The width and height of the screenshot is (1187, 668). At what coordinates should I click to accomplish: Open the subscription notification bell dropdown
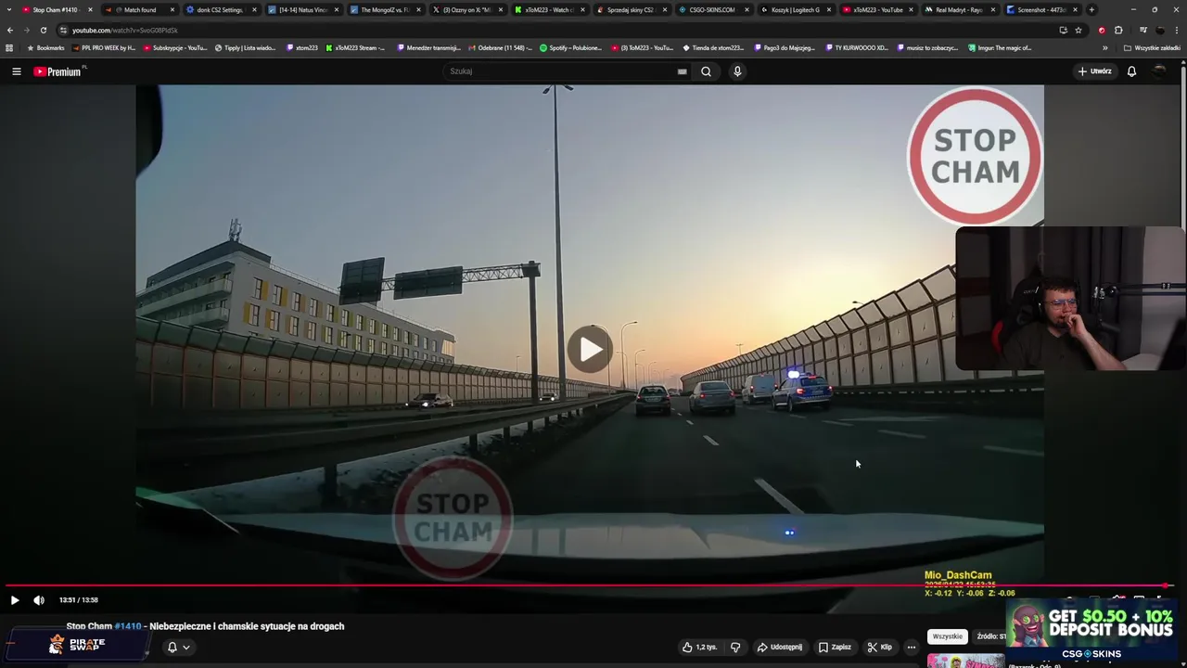point(177,648)
